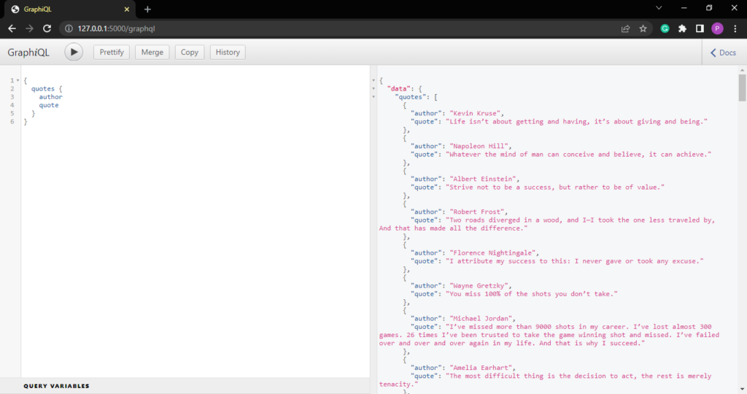Click the Copy query button
The height and width of the screenshot is (394, 747).
(189, 52)
